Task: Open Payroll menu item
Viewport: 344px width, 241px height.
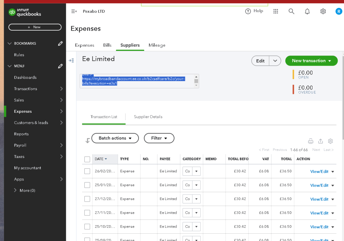Action: point(35,145)
